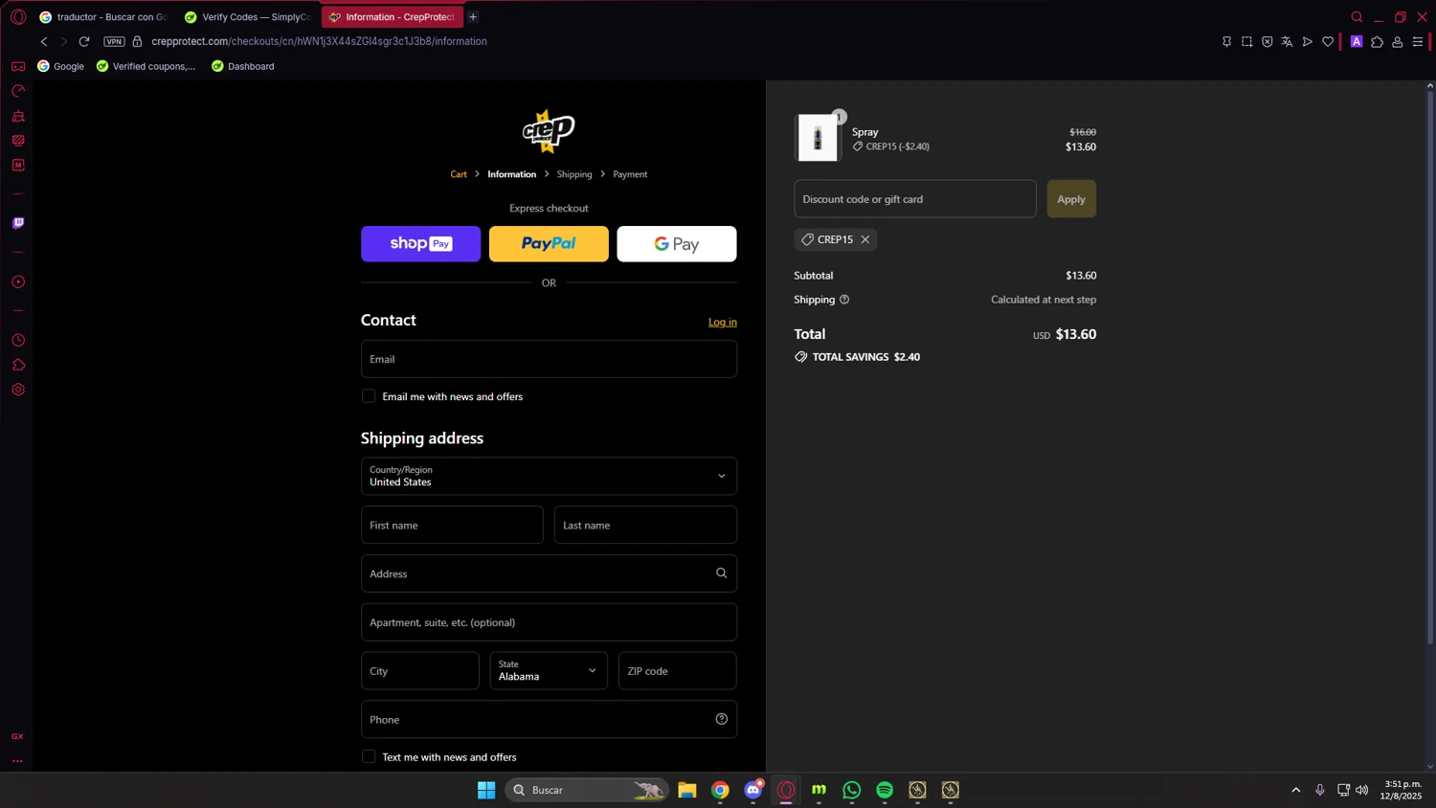Open the Verified coupons bookmark

coord(146,66)
